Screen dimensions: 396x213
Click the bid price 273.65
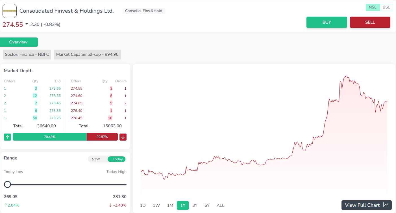coord(55,88)
